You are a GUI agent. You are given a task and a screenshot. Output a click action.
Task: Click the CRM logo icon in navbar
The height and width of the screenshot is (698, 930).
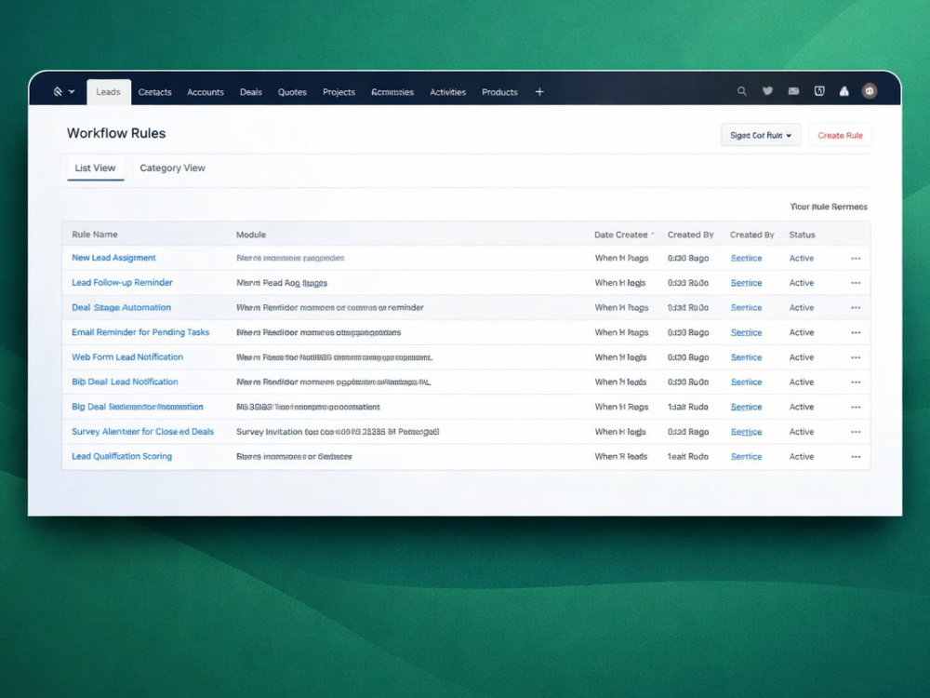point(58,91)
